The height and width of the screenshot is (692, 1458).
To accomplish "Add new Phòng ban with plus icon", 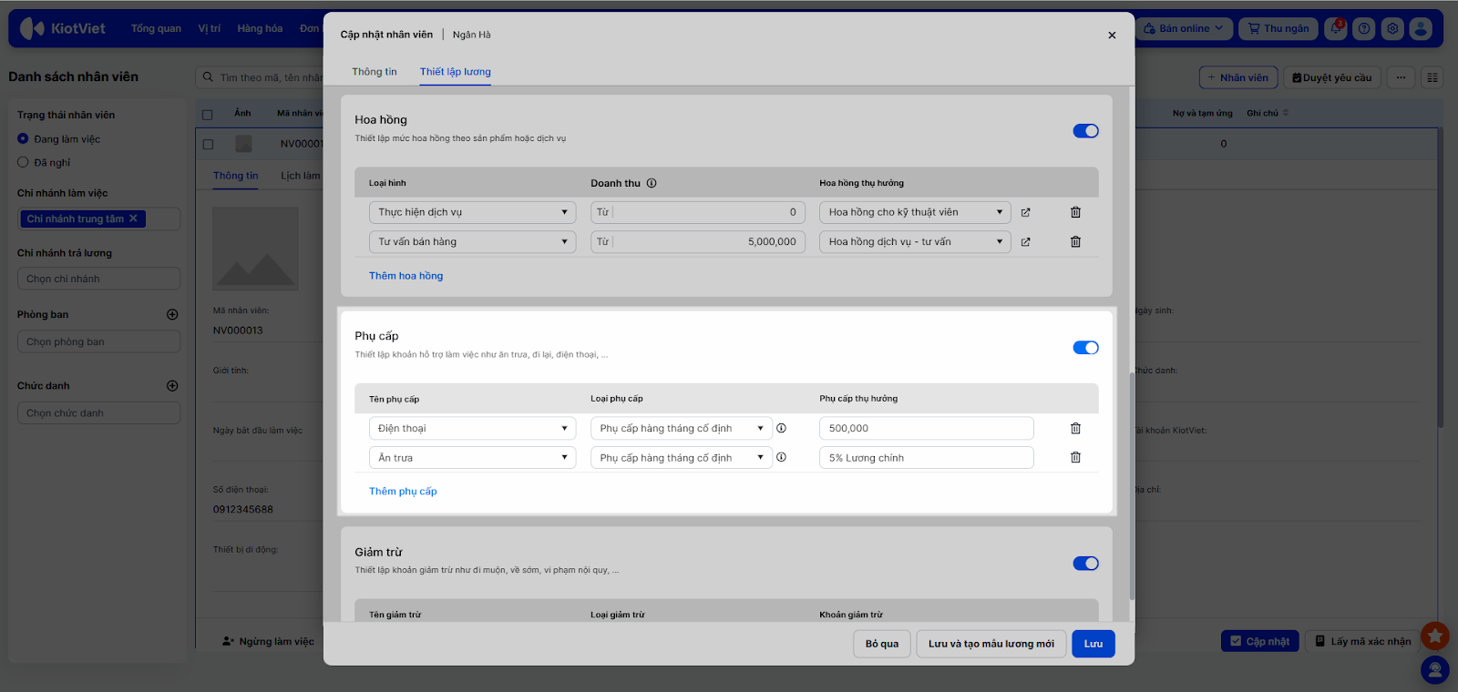I will point(172,315).
